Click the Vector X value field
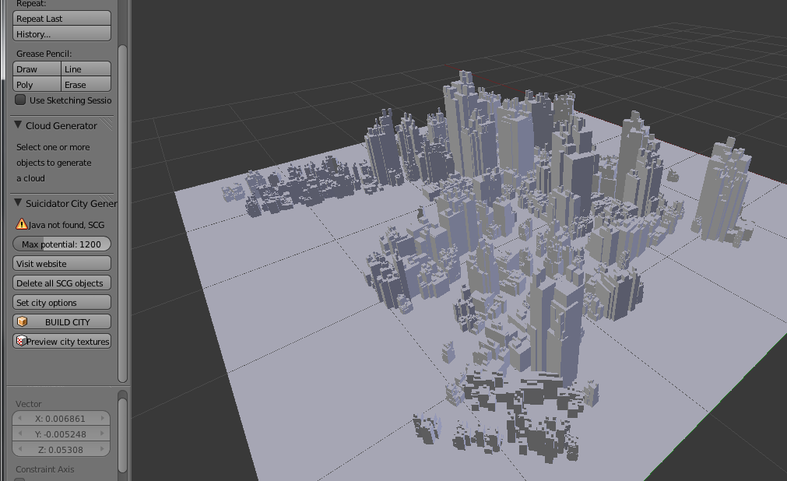This screenshot has width=787, height=481. [x=61, y=418]
